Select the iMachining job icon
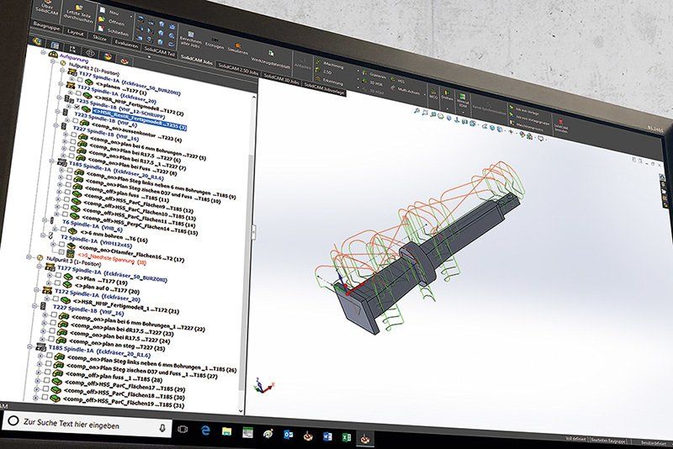 [x=318, y=62]
